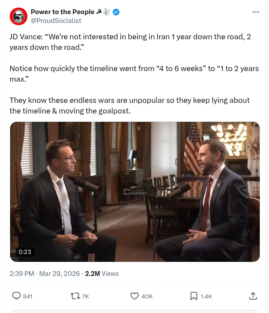The width and height of the screenshot is (269, 313).
Task: Click the "Power to the People" display name
Action: click(x=62, y=12)
